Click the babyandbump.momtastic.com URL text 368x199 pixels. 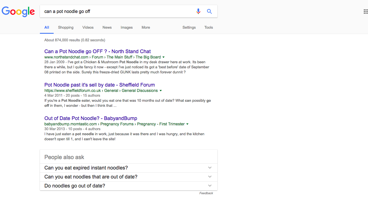coord(71,124)
